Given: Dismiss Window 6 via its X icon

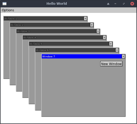Looking at the screenshot, I should coord(117,50).
